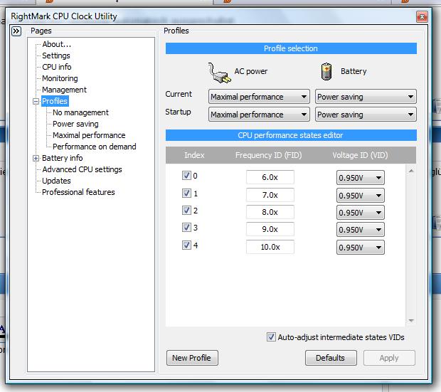Open Advanced CPU settings page
441x392 pixels.
click(82, 169)
